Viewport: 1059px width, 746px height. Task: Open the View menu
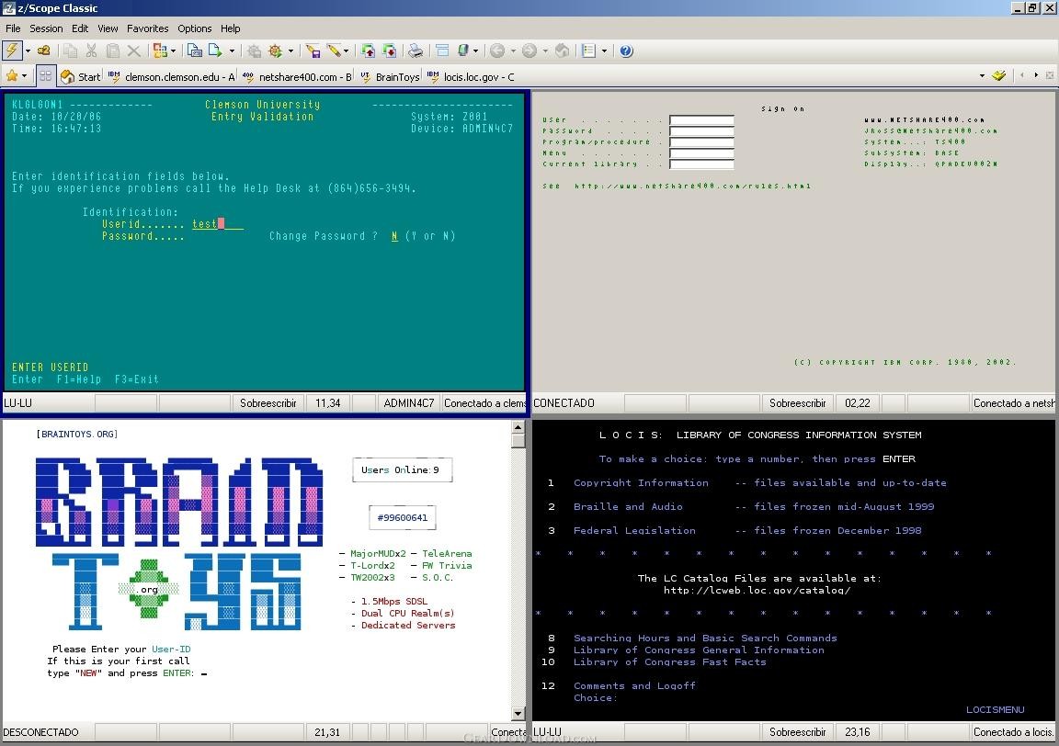[108, 28]
